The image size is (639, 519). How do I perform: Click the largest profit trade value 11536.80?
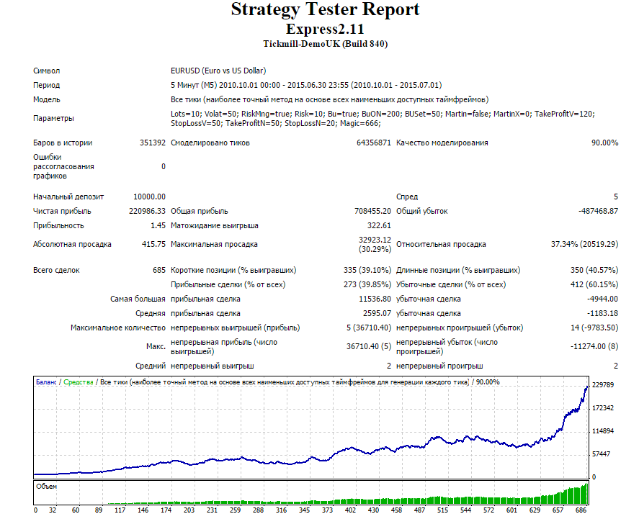pyautogui.click(x=375, y=299)
